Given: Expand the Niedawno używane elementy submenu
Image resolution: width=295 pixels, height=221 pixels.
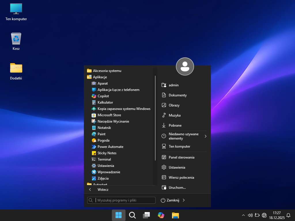Looking at the screenshot, I should tap(205, 136).
